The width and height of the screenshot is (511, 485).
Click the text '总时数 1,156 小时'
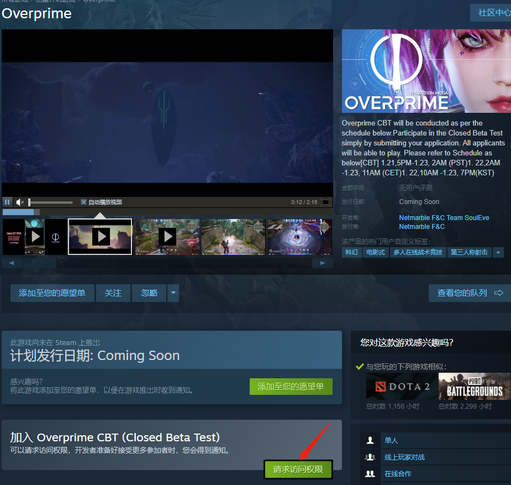[393, 406]
